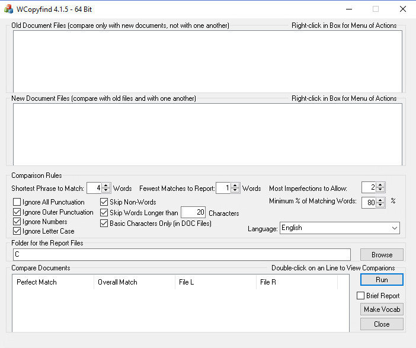
Task: Decrease Most Imperfections to Allow value
Action: [380, 190]
